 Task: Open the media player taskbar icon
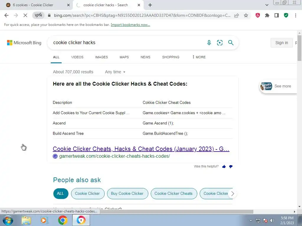[44, 220]
